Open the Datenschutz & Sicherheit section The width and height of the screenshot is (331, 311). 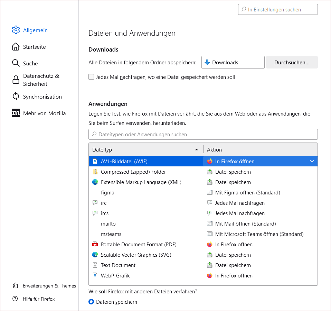[41, 80]
